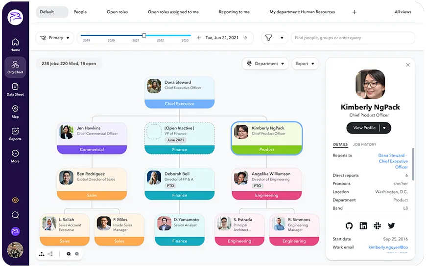Viewport: 426px width, 269px height.
Task: Expand the Primary chart dropdown
Action: pyautogui.click(x=55, y=38)
